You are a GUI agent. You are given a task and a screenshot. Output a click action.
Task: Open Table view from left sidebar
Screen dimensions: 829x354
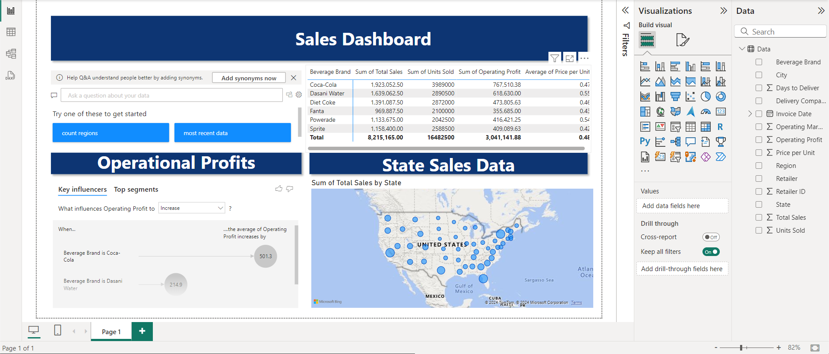click(x=11, y=32)
